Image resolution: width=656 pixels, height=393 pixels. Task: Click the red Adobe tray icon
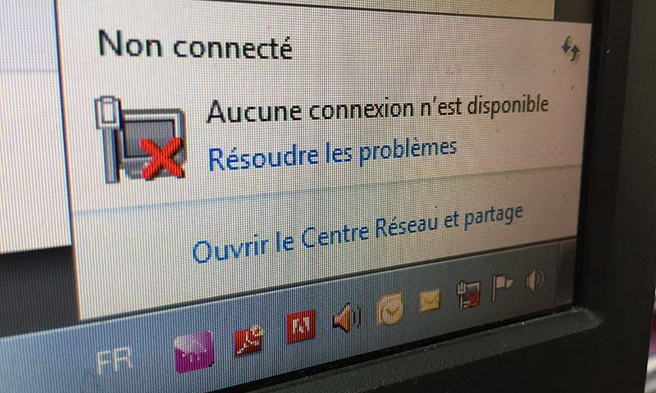(301, 326)
